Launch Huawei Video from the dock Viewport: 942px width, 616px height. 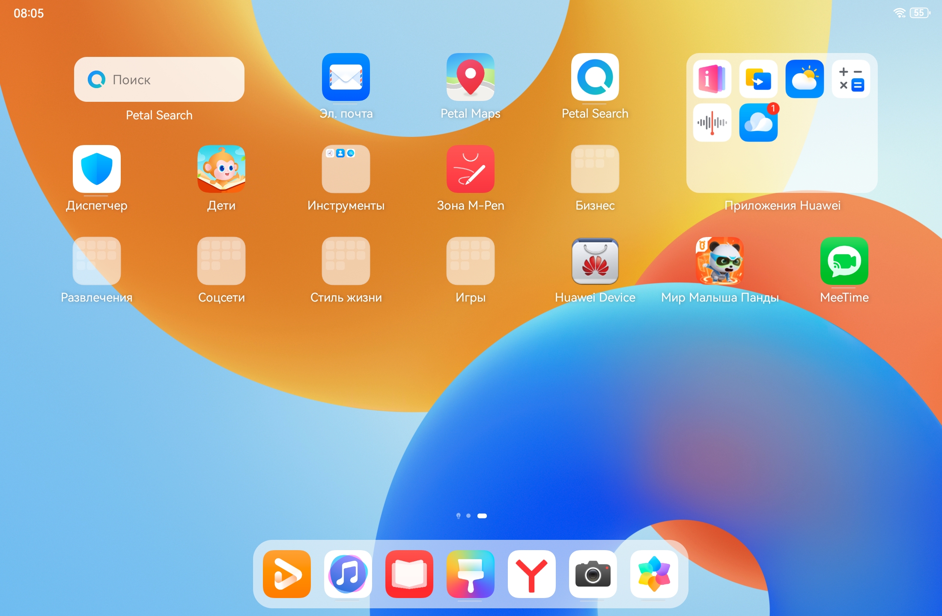[287, 574]
